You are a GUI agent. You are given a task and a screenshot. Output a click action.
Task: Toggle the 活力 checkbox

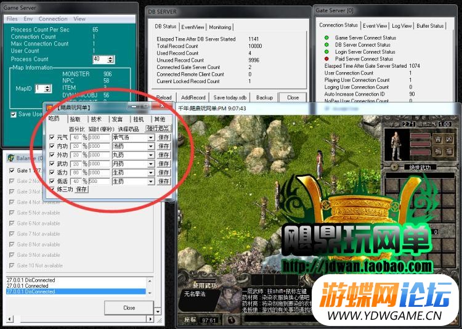pos(52,173)
